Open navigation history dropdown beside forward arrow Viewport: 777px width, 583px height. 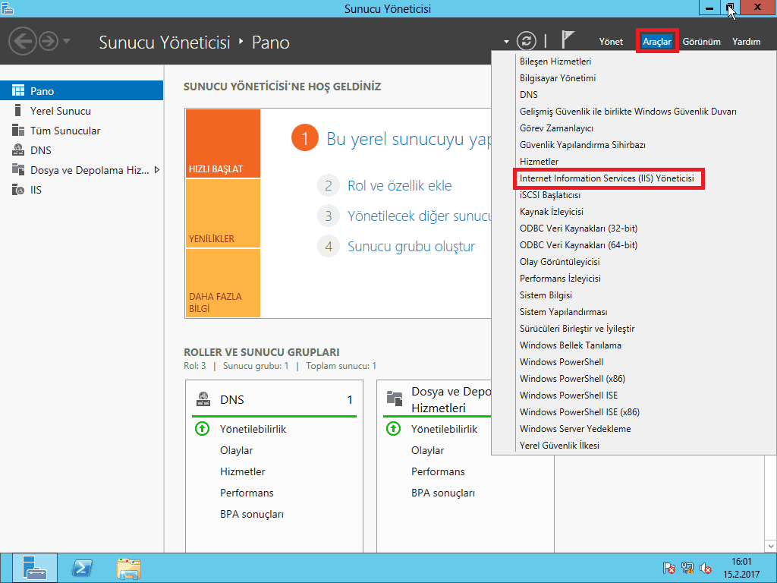(x=67, y=41)
